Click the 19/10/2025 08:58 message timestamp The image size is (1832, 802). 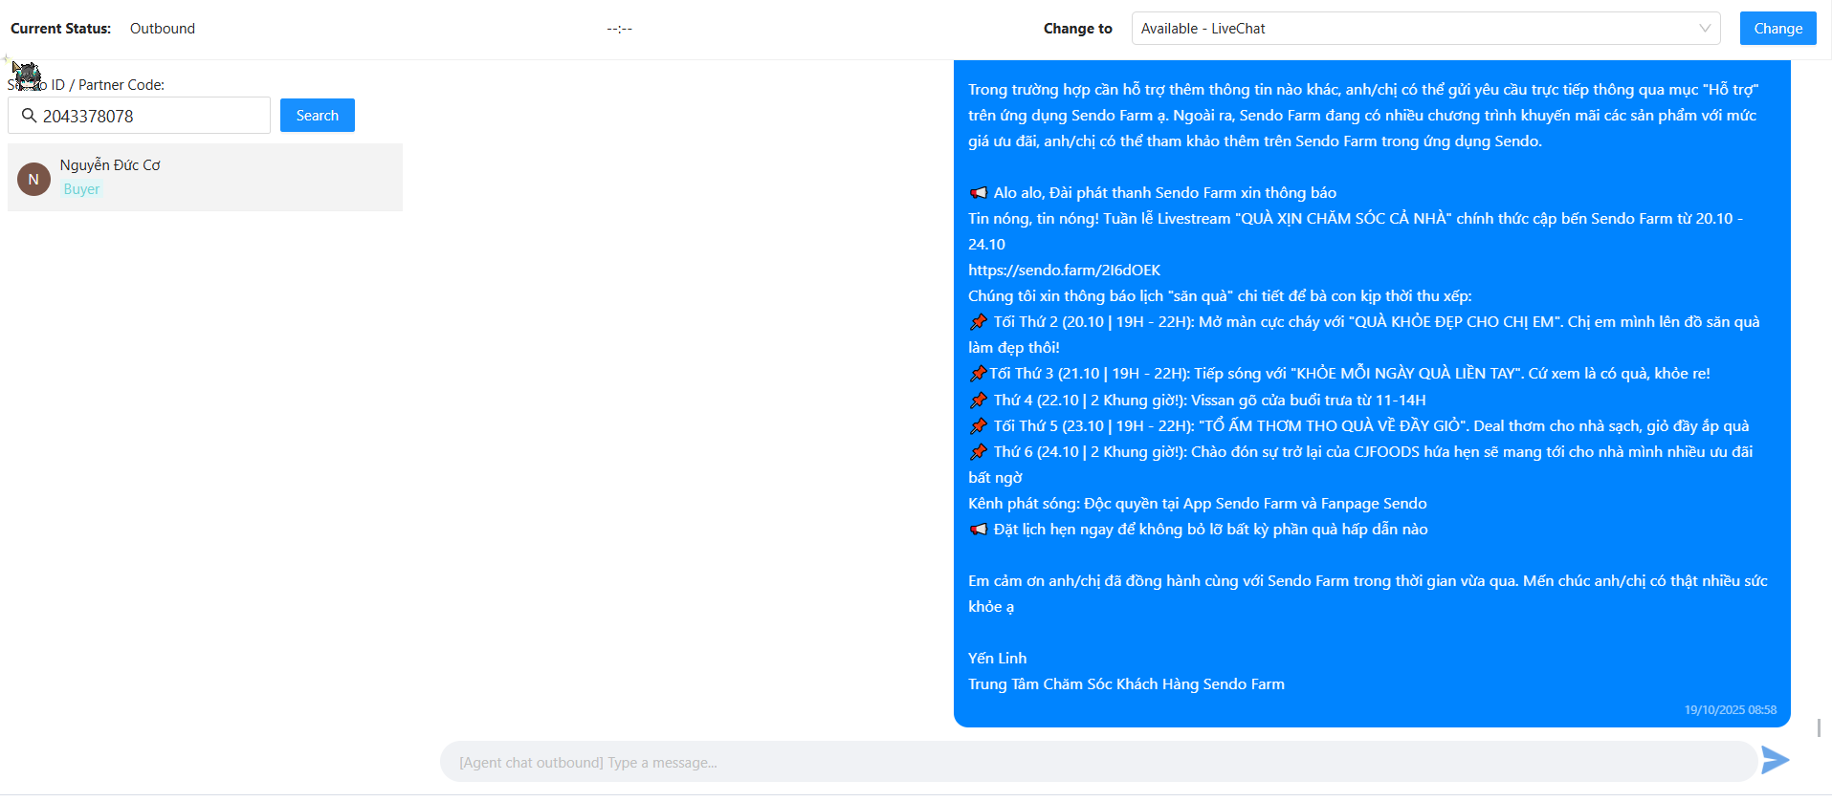point(1730,709)
